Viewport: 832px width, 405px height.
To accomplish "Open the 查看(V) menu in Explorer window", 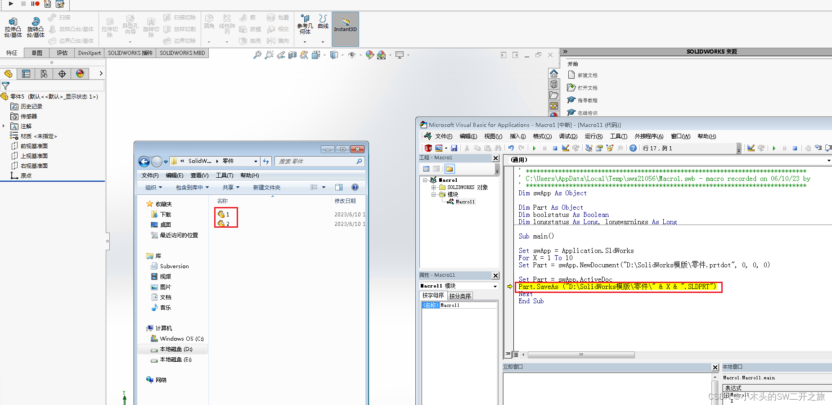I will tap(199, 175).
